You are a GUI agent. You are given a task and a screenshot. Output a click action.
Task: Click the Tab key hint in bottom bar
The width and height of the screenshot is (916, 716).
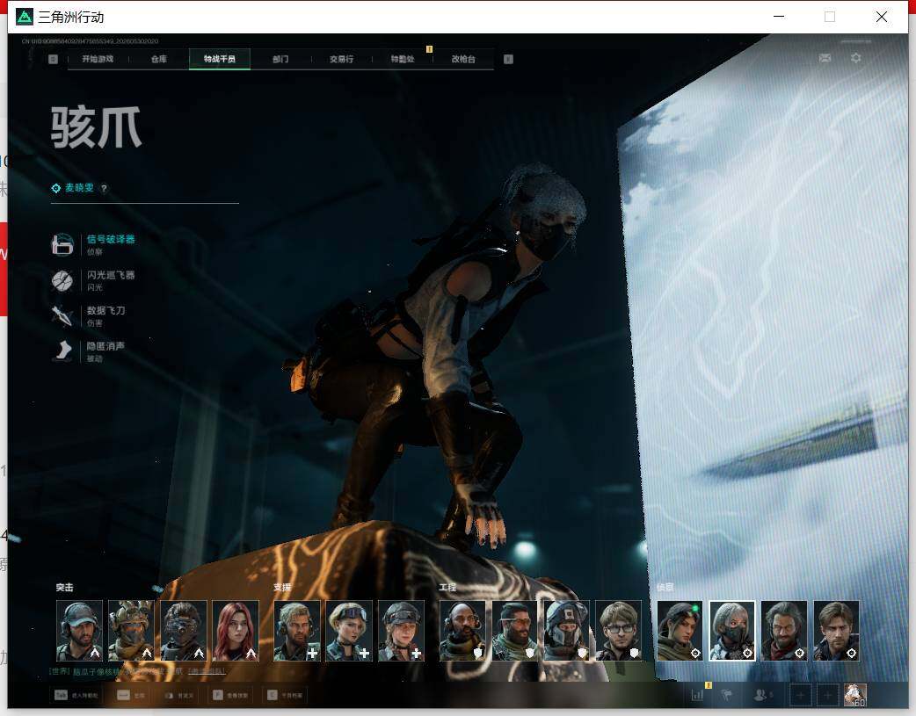point(61,695)
